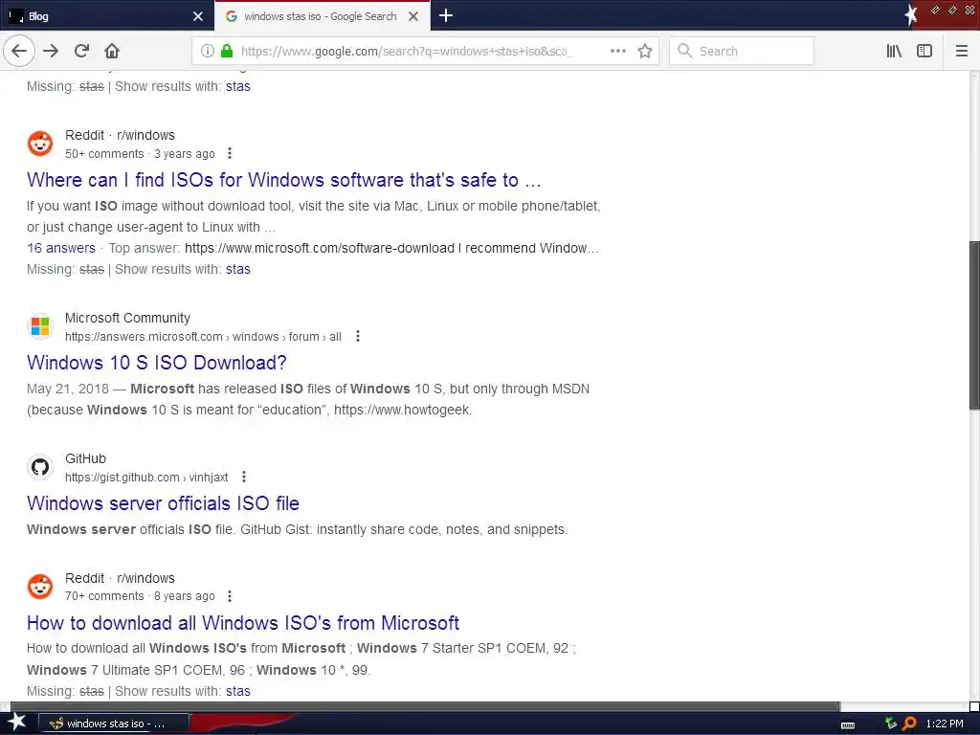Click 'https://answers.microsoft.com' breadcrumb text

[144, 336]
